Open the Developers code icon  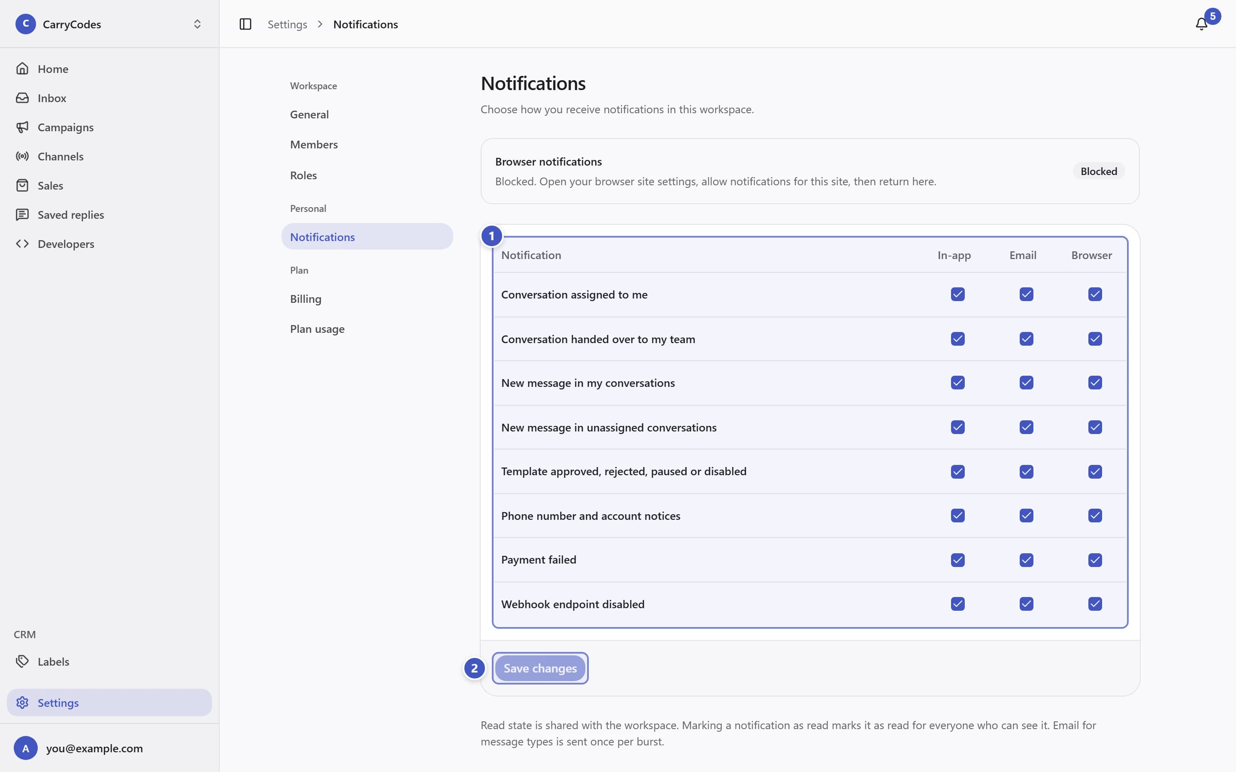coord(22,244)
